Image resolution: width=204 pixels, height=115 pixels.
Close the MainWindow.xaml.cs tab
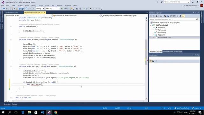[44, 13]
